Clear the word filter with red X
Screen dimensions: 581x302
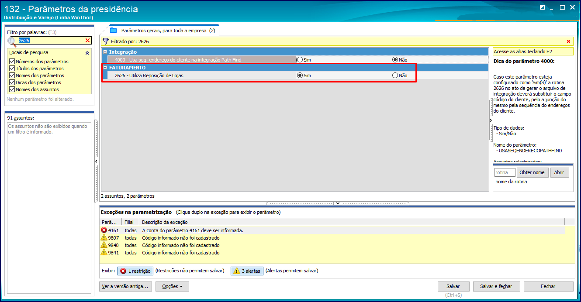87,41
